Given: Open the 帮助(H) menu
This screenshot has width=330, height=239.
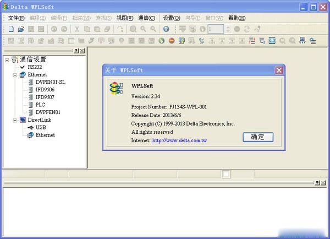Looking at the screenshot, I should [x=237, y=18].
